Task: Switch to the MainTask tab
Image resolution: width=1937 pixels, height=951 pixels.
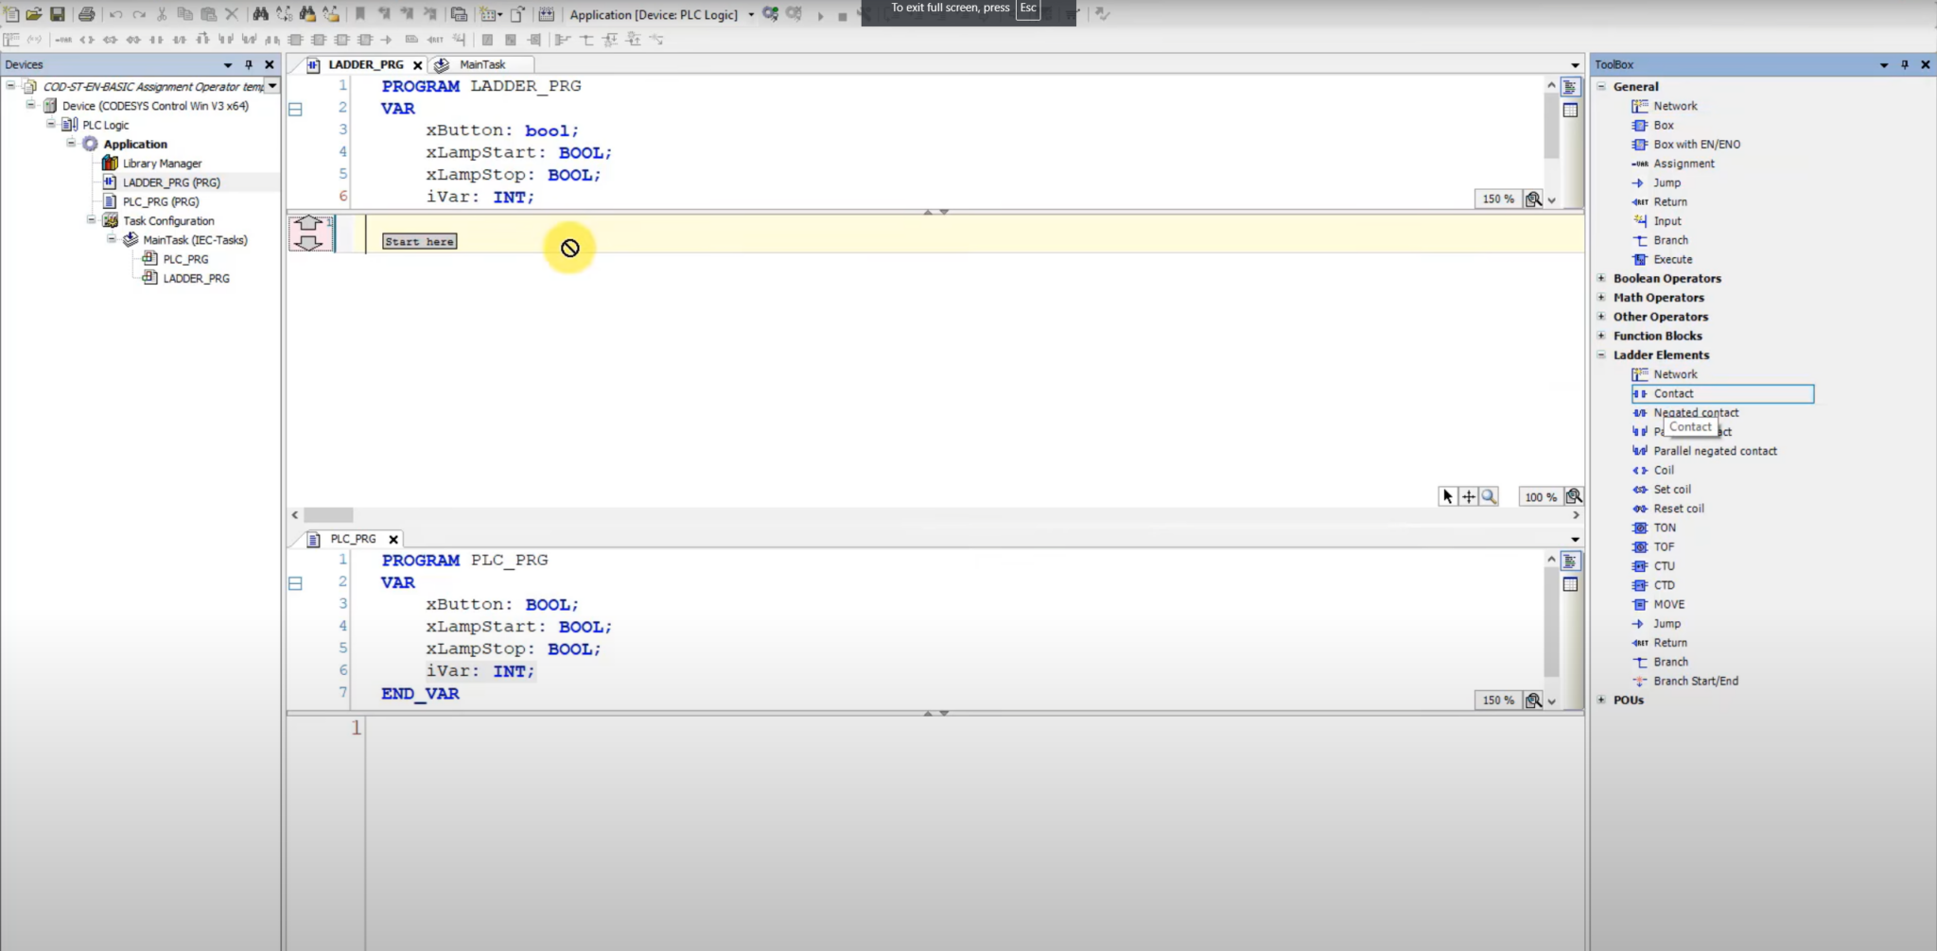Action: 481,65
